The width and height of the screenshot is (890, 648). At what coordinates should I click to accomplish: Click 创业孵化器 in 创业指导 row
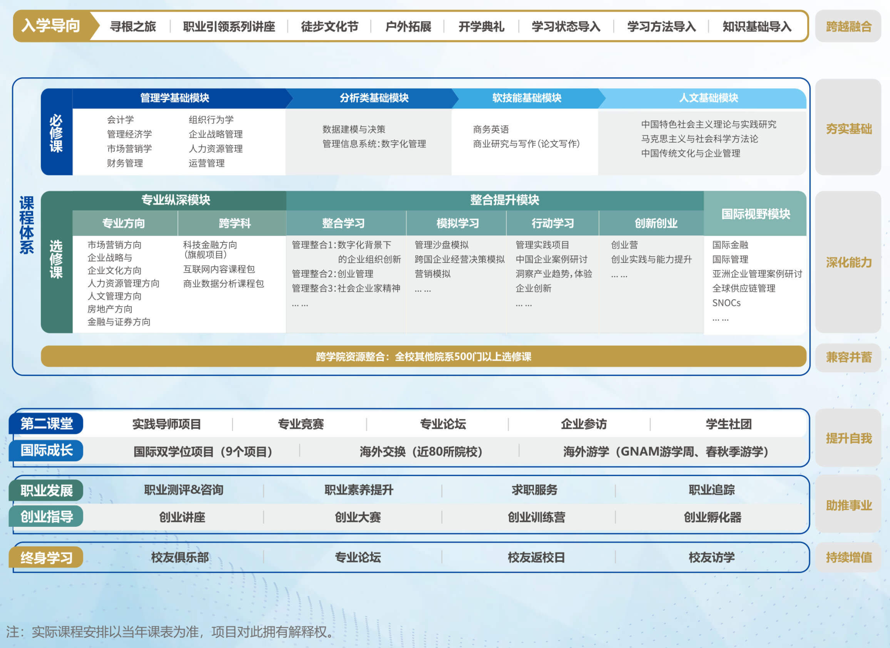712,517
